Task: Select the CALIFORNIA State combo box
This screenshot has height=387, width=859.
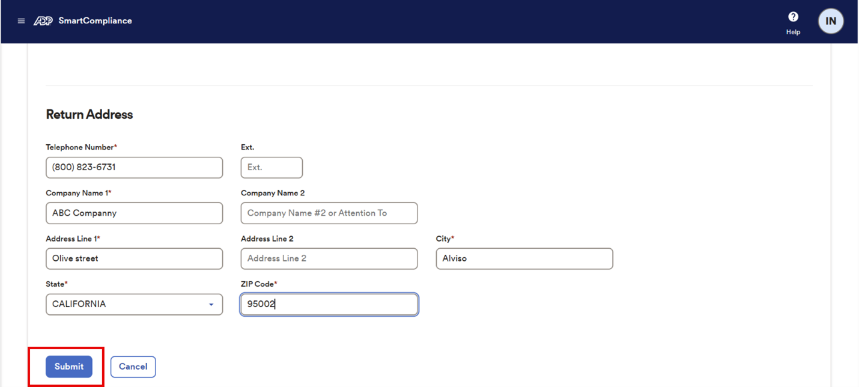Action: 126,305
